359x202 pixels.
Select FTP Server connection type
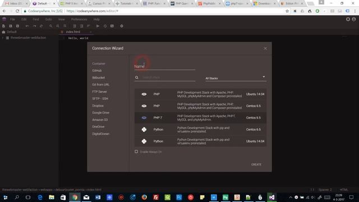pyautogui.click(x=99, y=91)
